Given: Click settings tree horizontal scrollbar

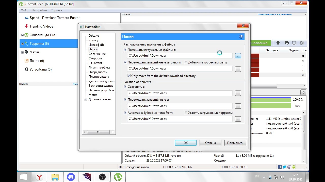Looking at the screenshot, I should pos(99,132).
